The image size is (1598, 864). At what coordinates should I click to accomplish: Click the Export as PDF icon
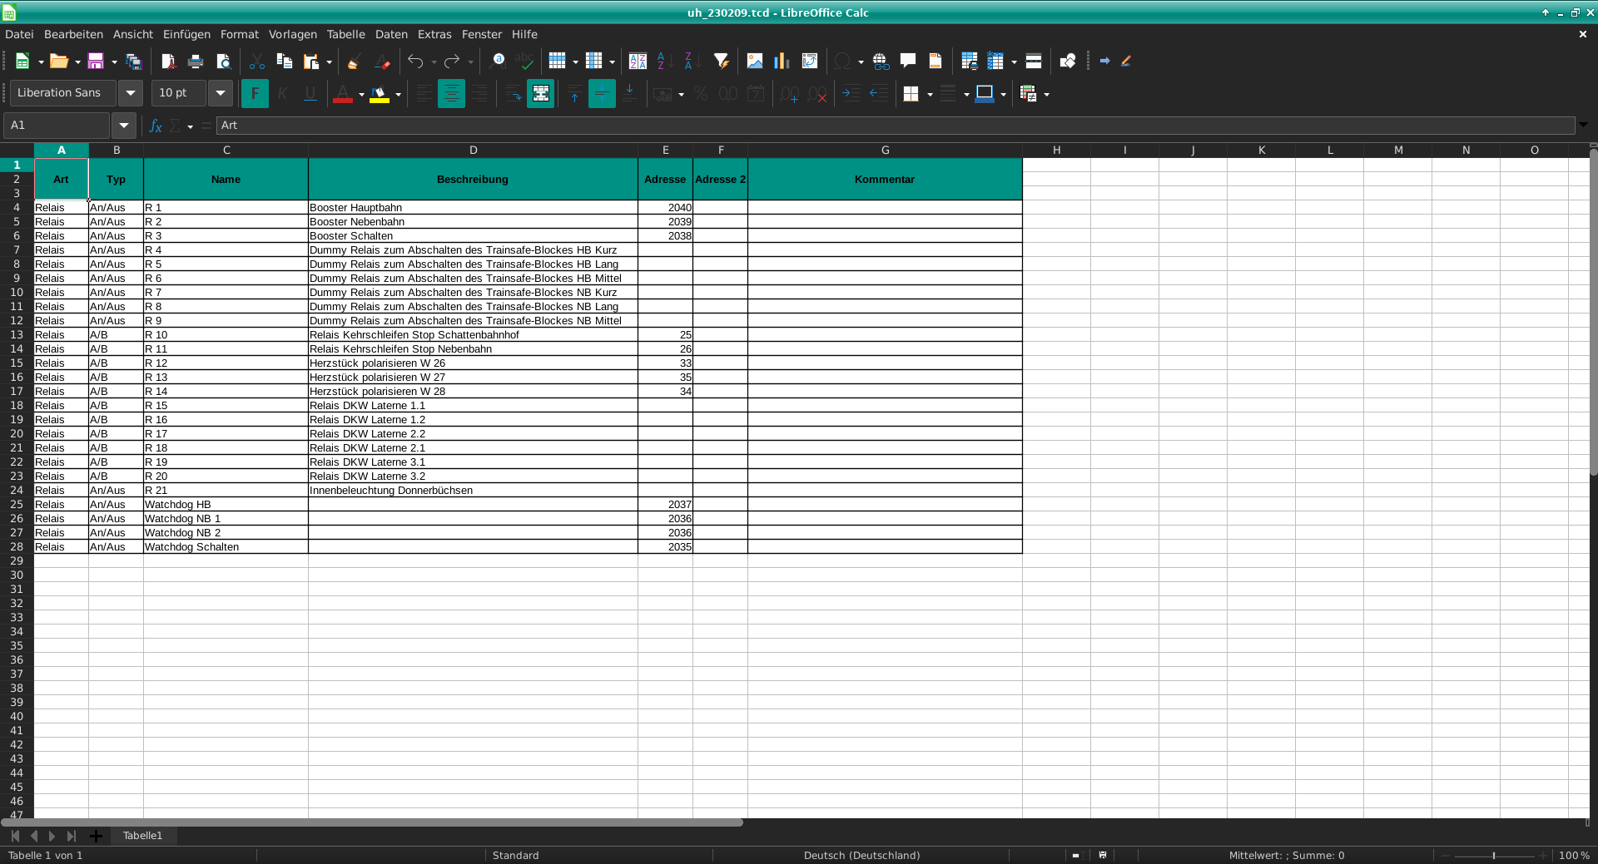pos(168,61)
